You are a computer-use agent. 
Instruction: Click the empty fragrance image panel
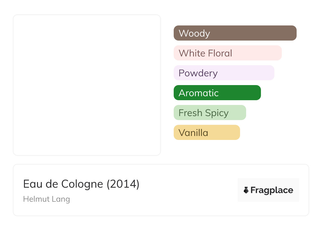(87, 85)
